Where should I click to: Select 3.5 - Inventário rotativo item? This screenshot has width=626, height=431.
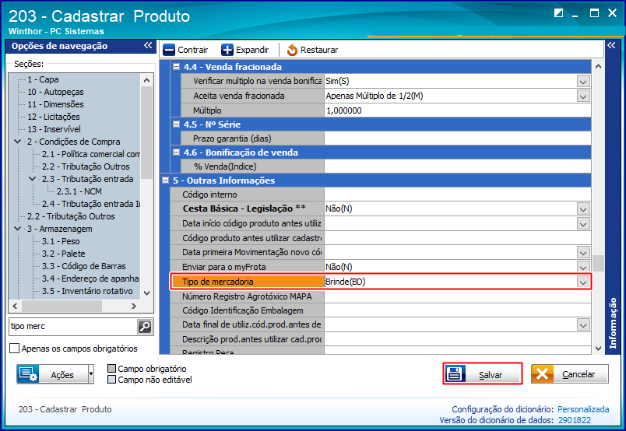(87, 291)
